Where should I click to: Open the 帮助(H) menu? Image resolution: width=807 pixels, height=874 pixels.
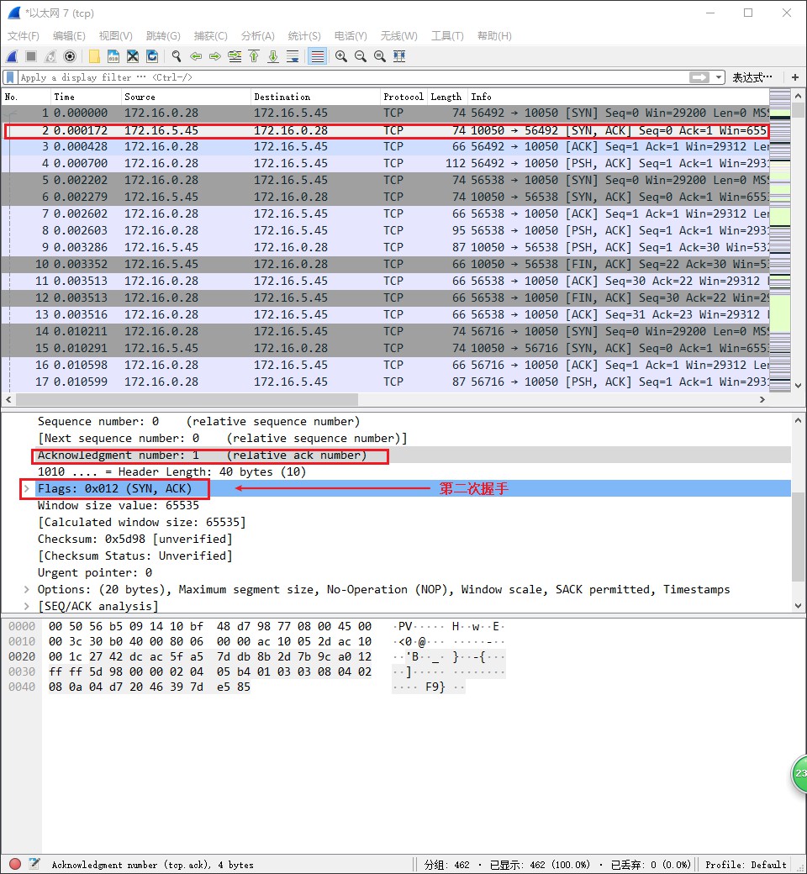pos(494,35)
